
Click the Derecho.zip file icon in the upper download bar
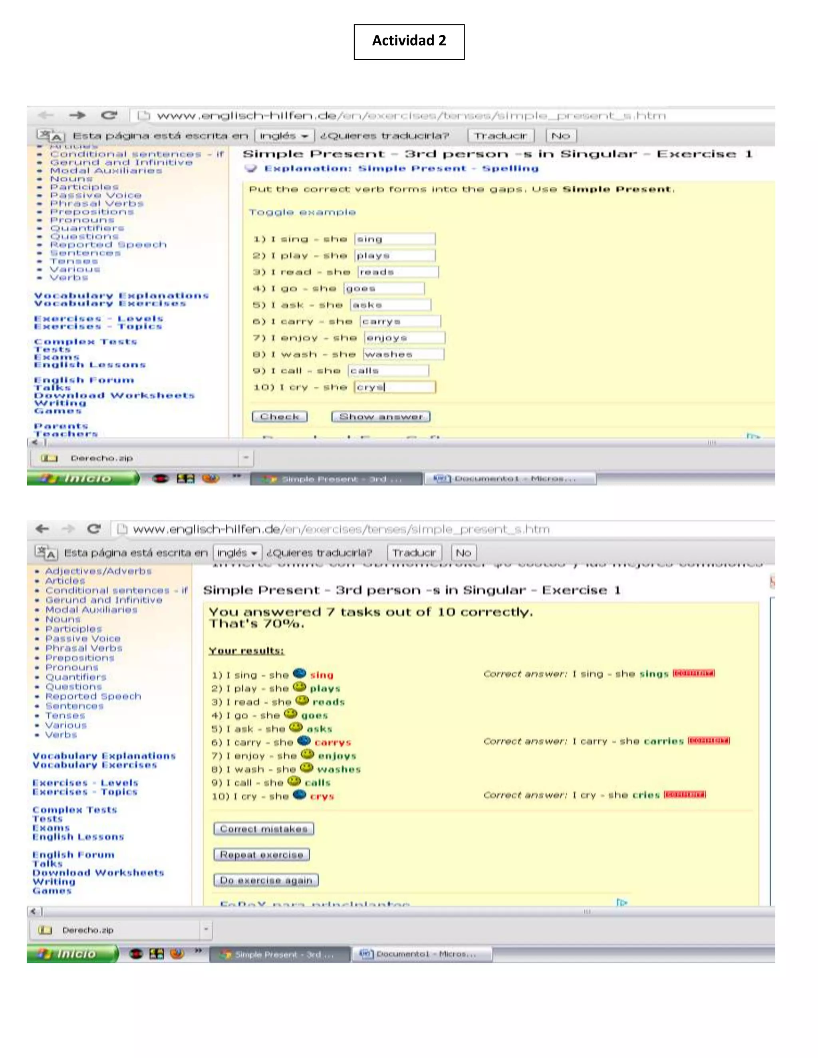tap(49, 458)
